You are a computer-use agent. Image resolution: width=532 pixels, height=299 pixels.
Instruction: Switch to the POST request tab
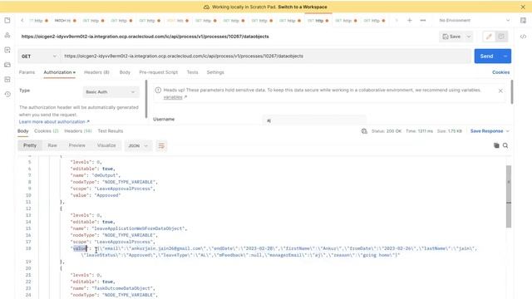tap(177, 20)
